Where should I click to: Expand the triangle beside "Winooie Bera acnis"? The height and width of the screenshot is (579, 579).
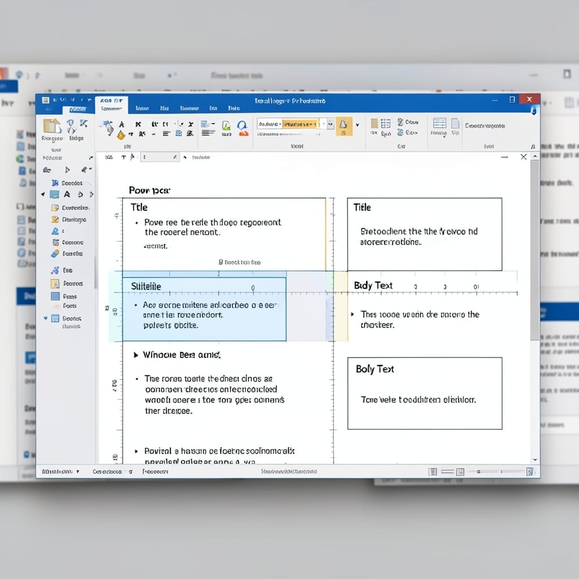click(136, 355)
